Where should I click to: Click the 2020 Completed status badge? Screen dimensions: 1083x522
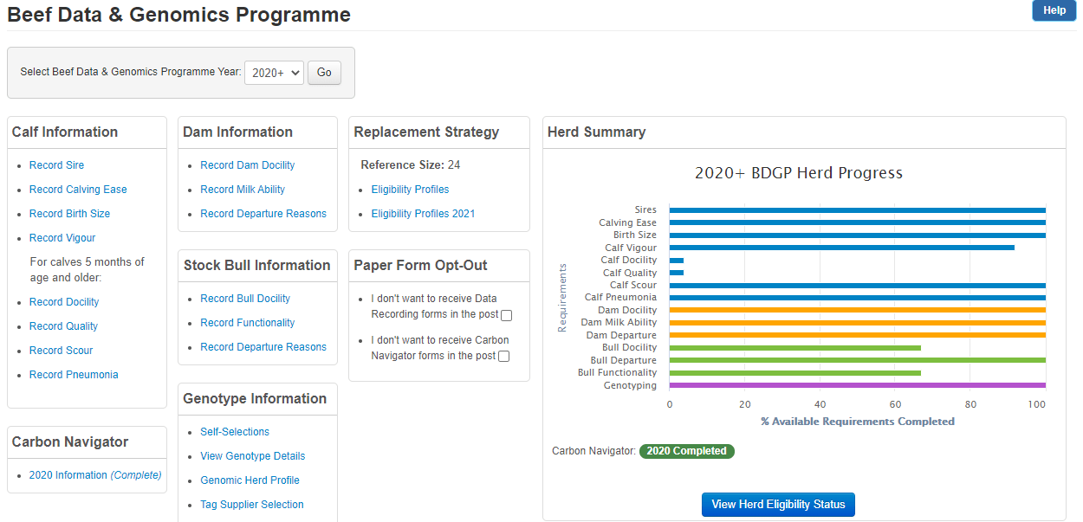coord(686,451)
